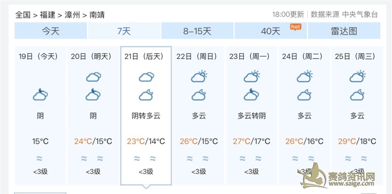Screen dimensions: 392x194
Task: Open the 今天 forecast tab
Action: (x=51, y=31)
